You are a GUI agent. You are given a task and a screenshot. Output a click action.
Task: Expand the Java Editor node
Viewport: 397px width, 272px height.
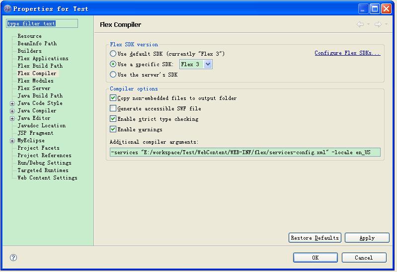tap(12, 118)
